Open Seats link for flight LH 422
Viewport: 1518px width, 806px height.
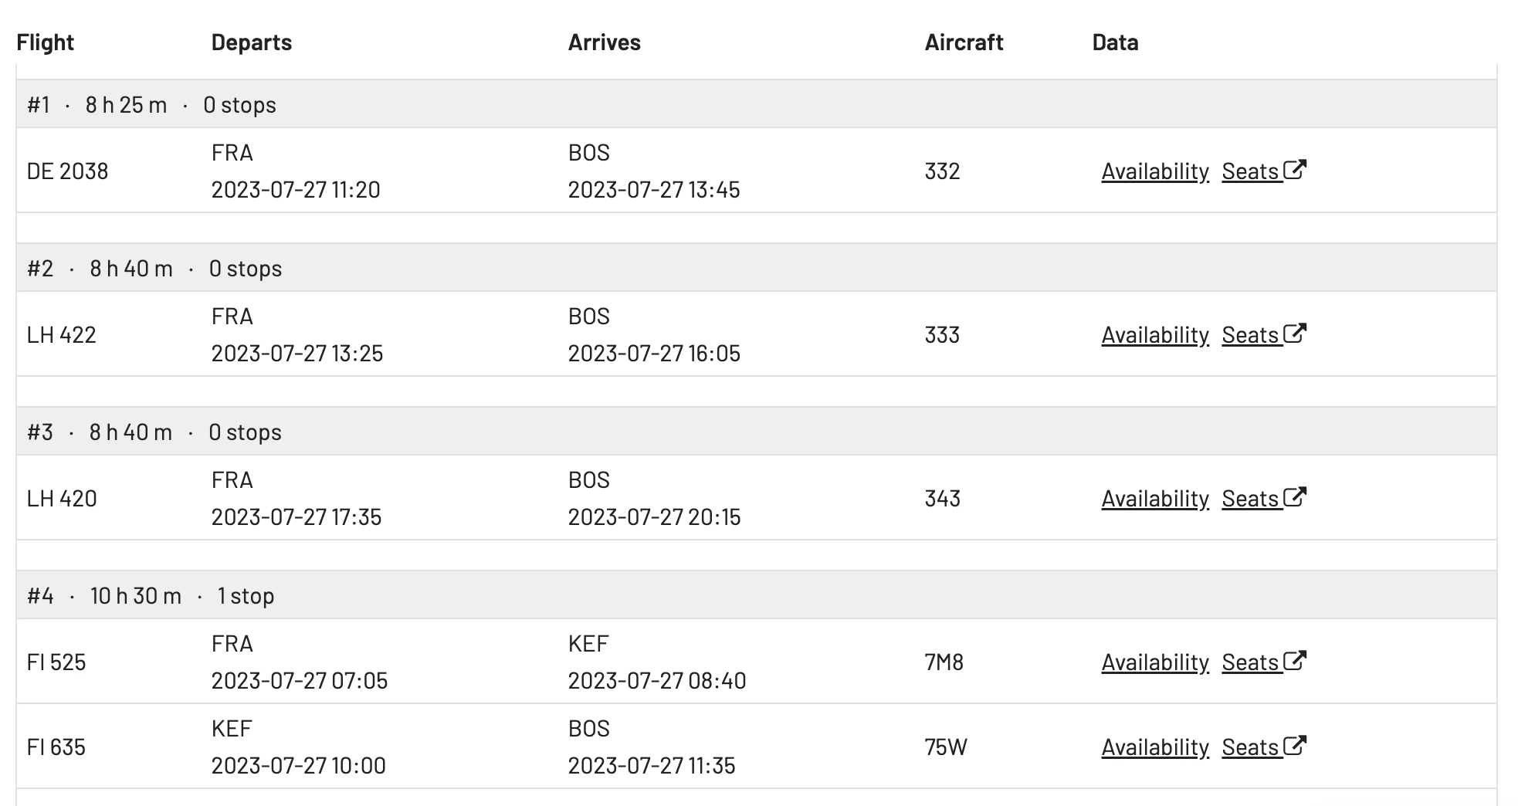tap(1251, 335)
